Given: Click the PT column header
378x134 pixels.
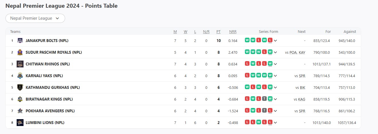Looking at the screenshot, I should [219, 32].
